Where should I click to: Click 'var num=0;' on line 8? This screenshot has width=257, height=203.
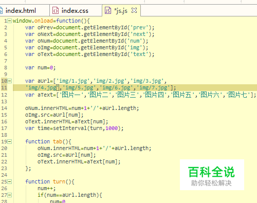pos(41,68)
